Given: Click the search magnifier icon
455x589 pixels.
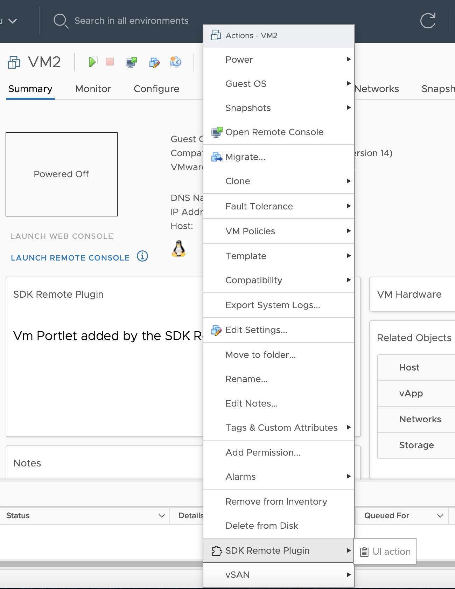Looking at the screenshot, I should pyautogui.click(x=61, y=21).
